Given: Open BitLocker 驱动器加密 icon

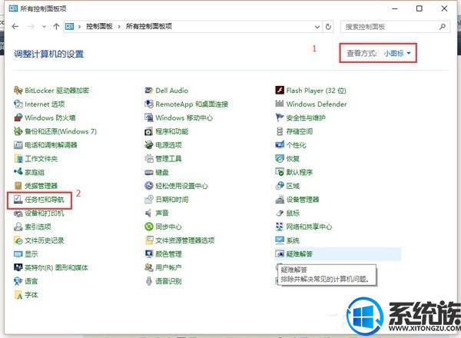Looking at the screenshot, I should tap(18, 90).
